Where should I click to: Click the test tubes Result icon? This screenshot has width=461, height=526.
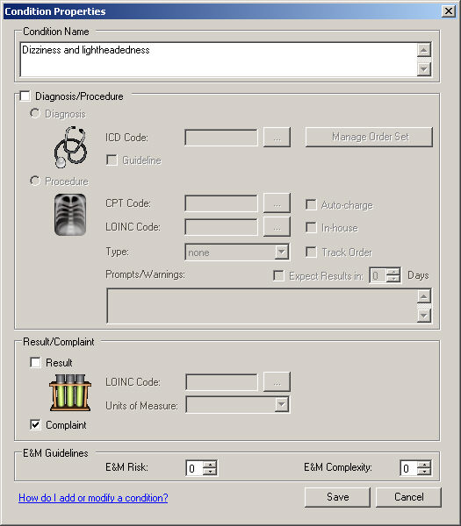(x=70, y=393)
